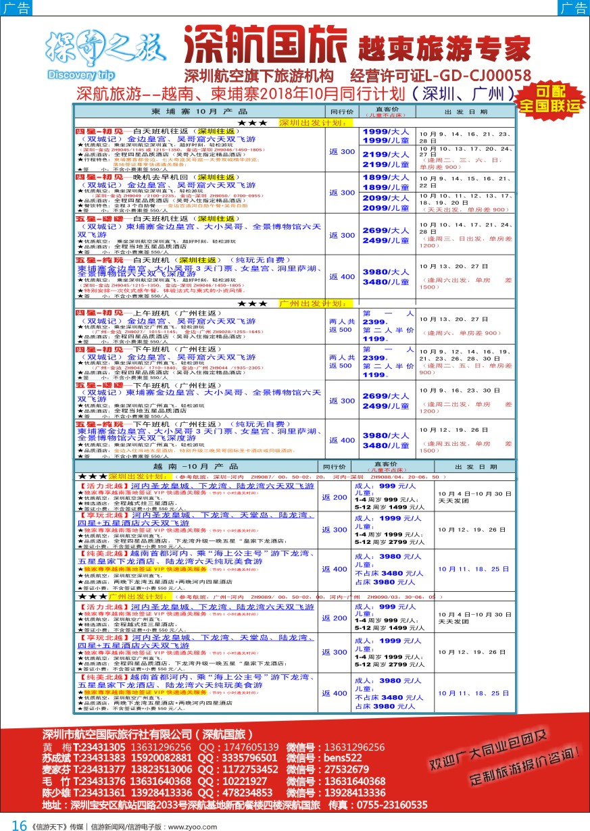Image resolution: width=590 pixels, height=831 pixels.
Task: Select contact name 陈少雄
Action: click(x=57, y=792)
